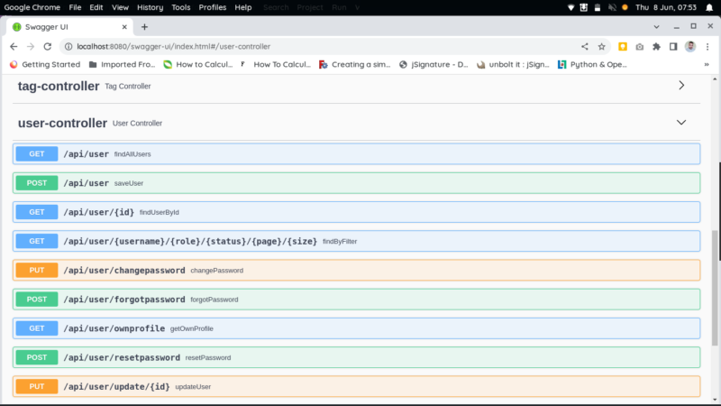Bookmark this page with the star icon
Viewport: 721px width, 406px height.
[601, 46]
